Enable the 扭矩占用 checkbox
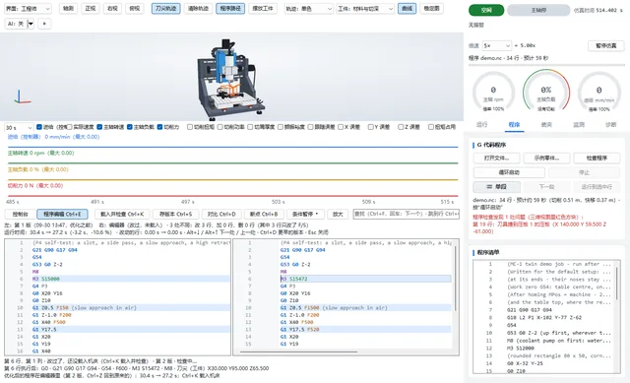The width and height of the screenshot is (630, 383). tap(431, 127)
